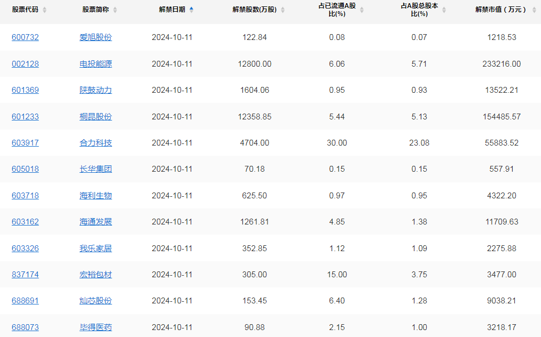The height and width of the screenshot is (337, 541).
Task: Open the 海利生物 stock link
Action: click(96, 196)
